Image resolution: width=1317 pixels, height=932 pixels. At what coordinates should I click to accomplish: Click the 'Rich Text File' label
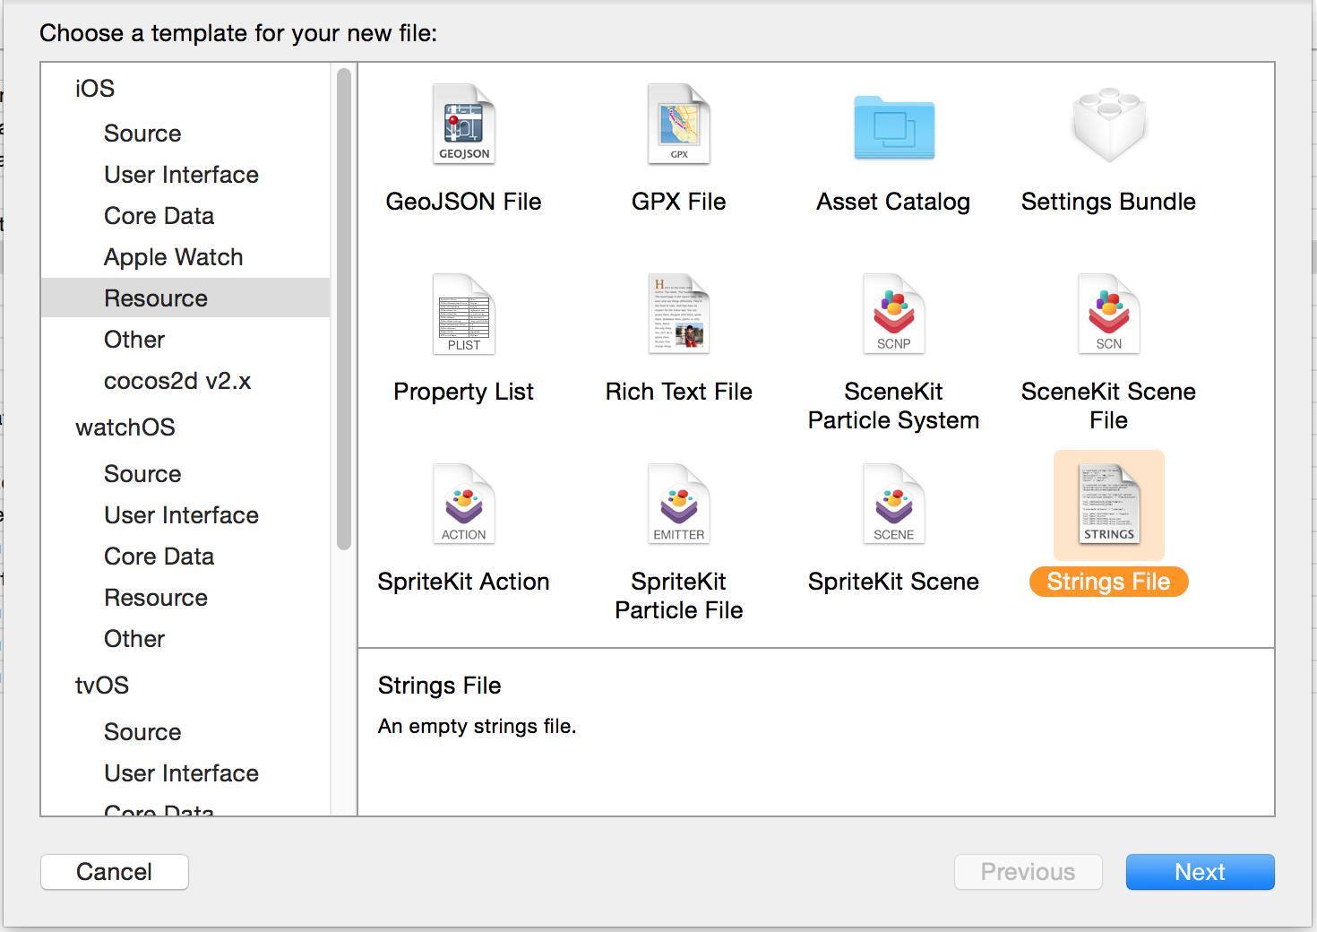(678, 392)
